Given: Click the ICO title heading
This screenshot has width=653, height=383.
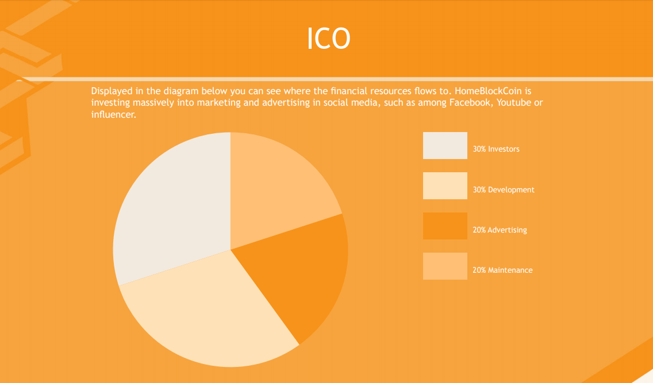Looking at the screenshot, I should 329,38.
